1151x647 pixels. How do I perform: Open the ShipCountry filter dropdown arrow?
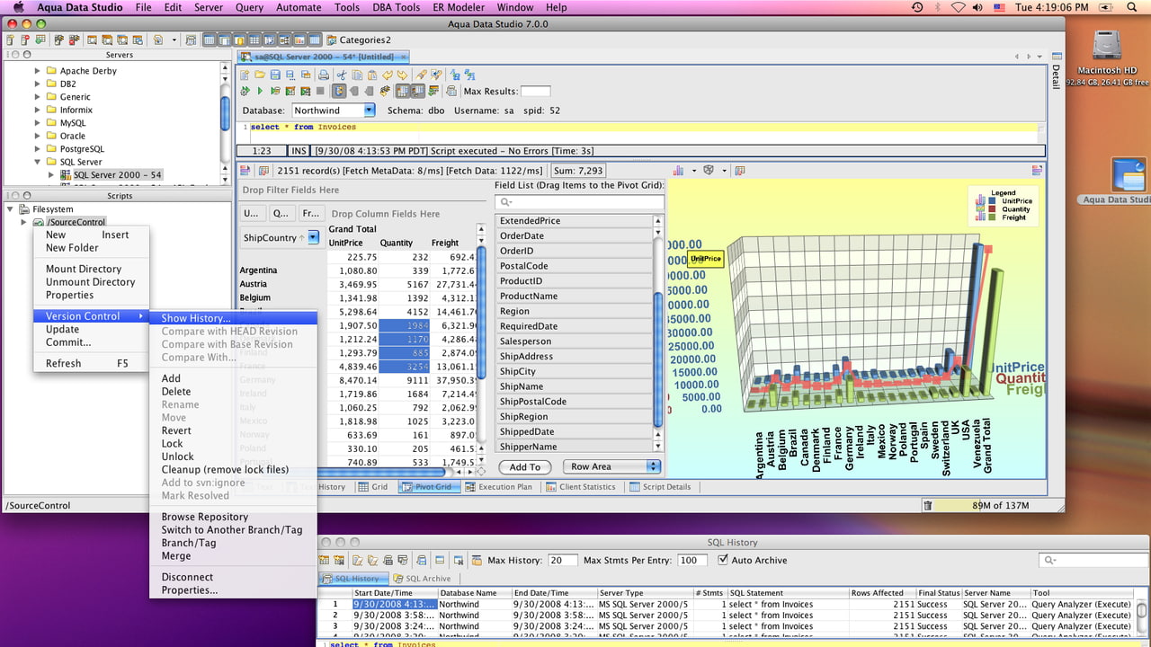click(x=313, y=237)
